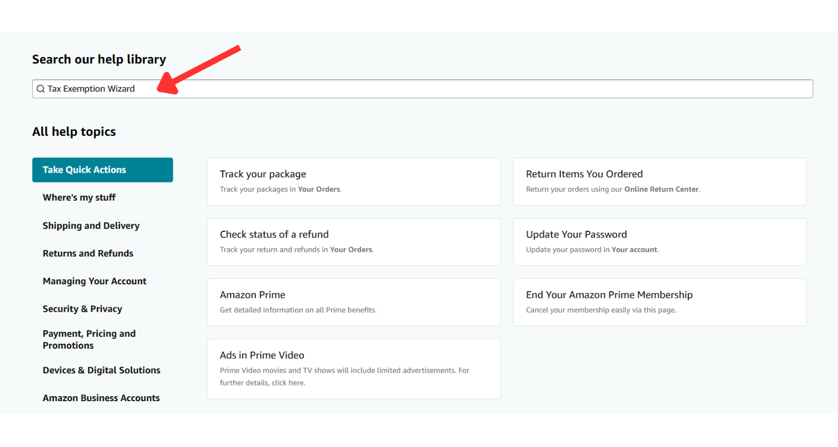Click End Your Amazon Prime Membership card

coord(659,302)
